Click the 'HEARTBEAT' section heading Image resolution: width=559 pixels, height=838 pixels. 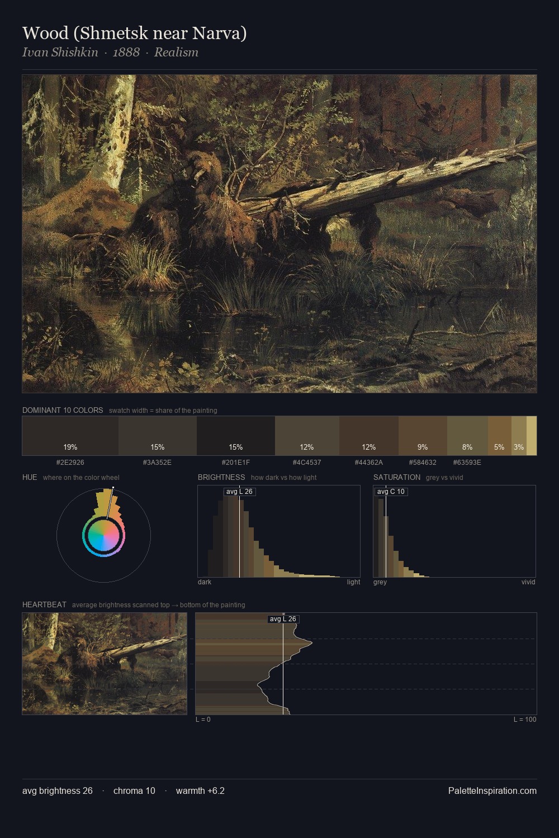tap(44, 604)
